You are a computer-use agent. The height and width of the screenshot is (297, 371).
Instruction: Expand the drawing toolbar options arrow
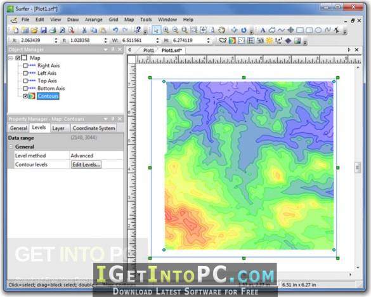[345, 32]
